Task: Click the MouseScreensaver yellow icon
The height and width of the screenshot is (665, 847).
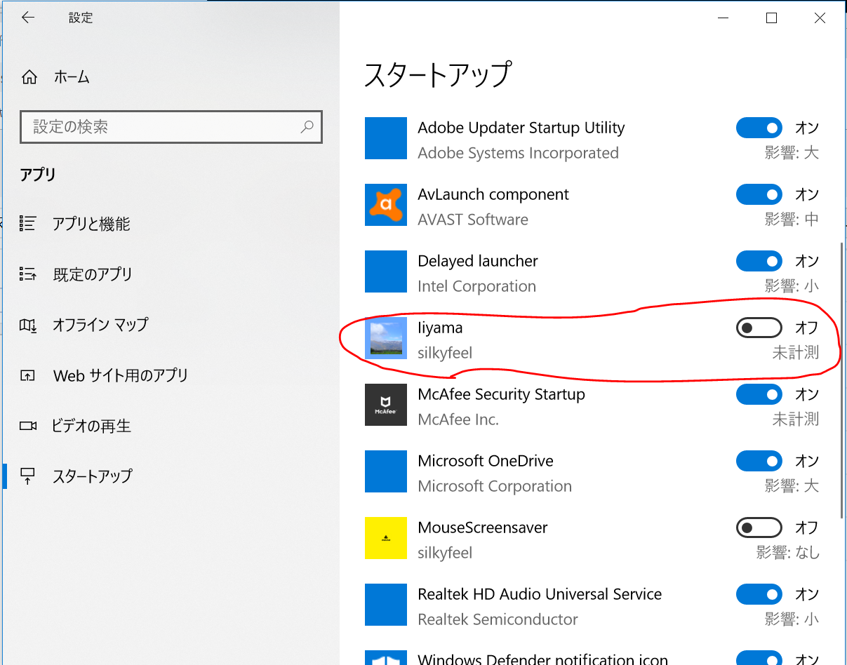Action: coord(386,538)
